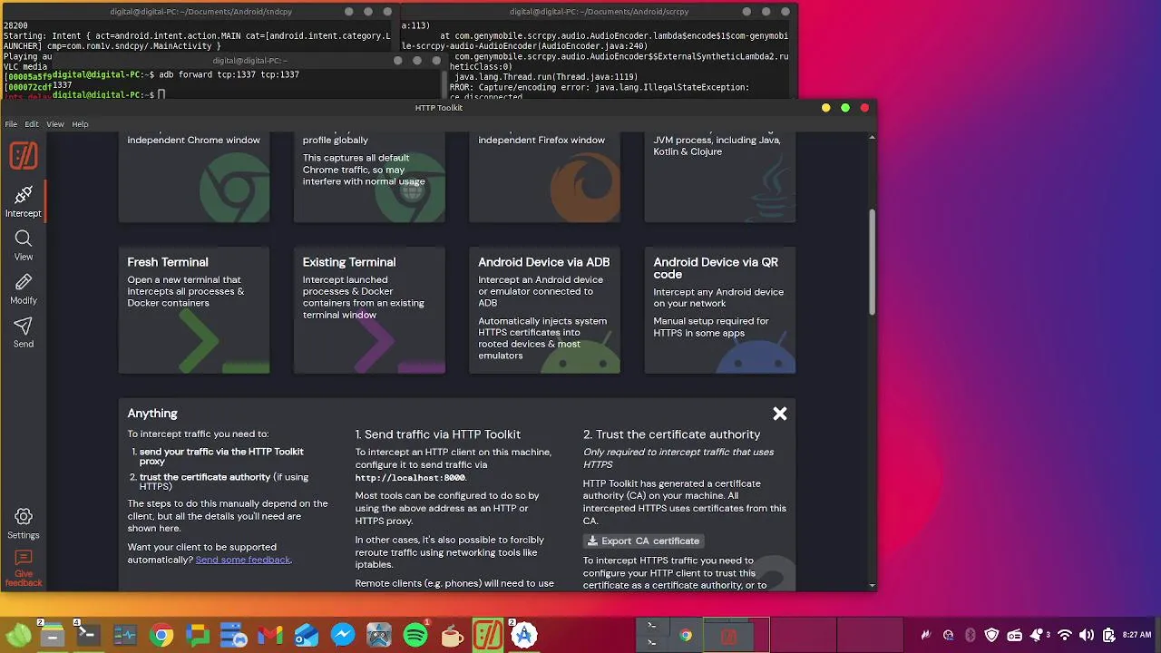Open Google Chat from the dock
This screenshot has width=1161, height=653.
tap(198, 636)
